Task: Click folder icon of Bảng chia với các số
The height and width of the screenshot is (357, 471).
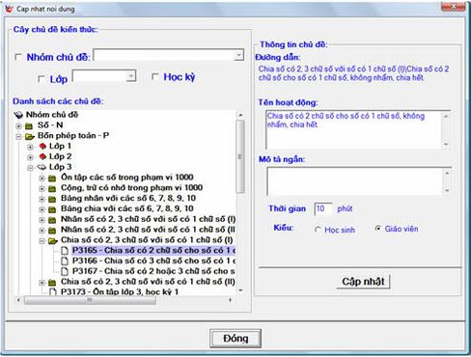Action: 52,209
